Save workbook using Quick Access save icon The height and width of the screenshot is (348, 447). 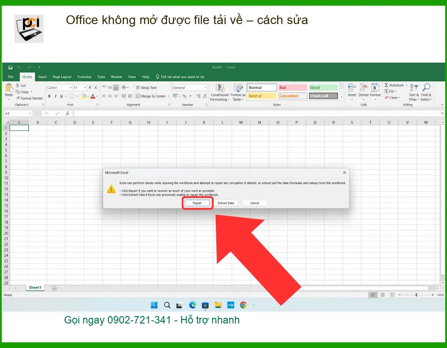tap(10, 67)
